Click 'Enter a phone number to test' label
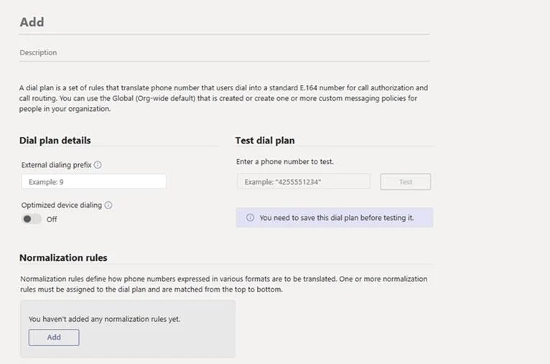 pyautogui.click(x=285, y=162)
